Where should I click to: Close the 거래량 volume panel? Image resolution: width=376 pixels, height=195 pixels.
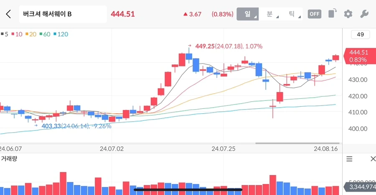click(x=373, y=159)
